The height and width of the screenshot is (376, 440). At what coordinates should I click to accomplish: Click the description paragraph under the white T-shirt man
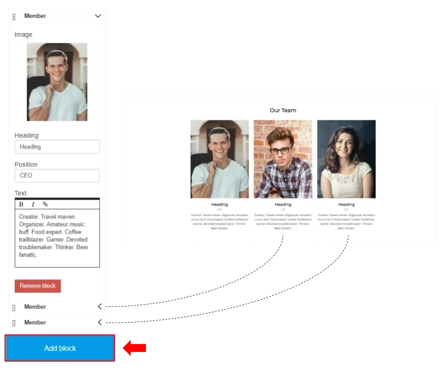220,222
